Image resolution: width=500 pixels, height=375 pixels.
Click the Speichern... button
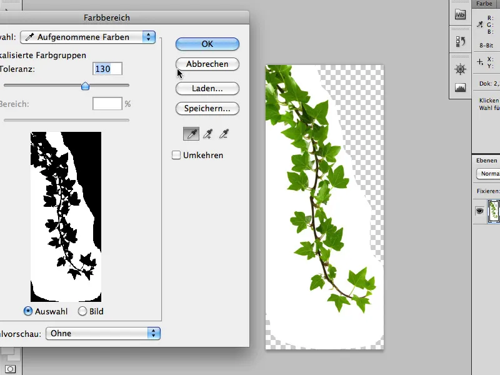(x=207, y=108)
